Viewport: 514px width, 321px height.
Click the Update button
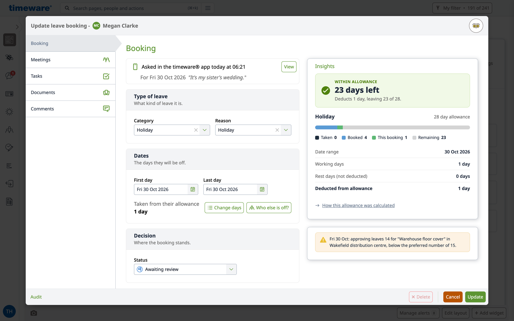click(x=475, y=297)
